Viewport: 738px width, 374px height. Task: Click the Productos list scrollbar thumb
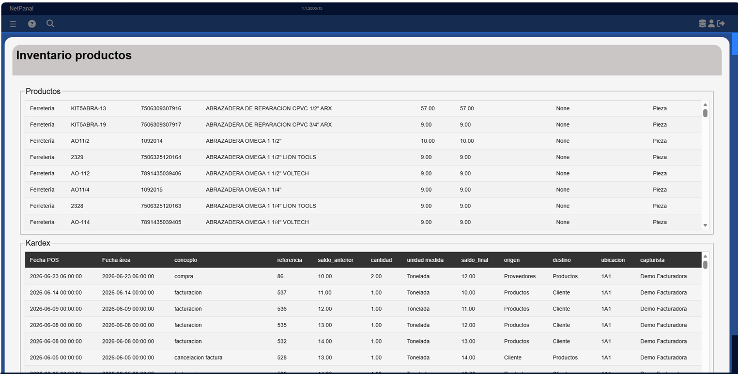pos(705,113)
